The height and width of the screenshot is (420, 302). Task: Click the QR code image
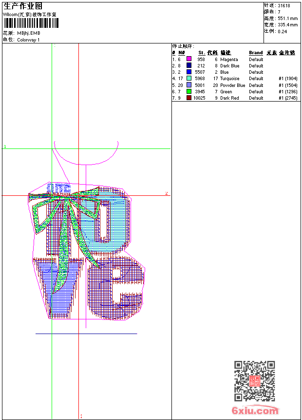[254, 381]
